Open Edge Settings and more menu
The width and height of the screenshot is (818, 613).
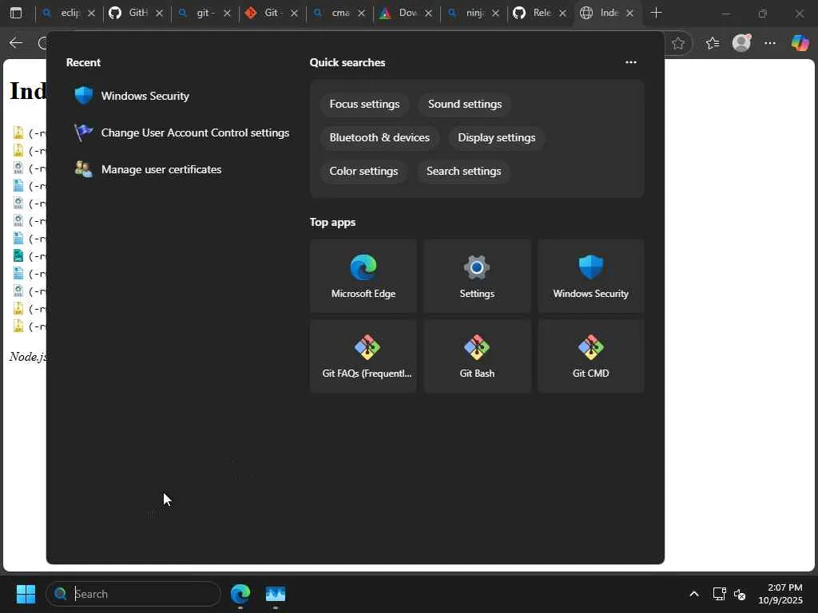pyautogui.click(x=770, y=43)
